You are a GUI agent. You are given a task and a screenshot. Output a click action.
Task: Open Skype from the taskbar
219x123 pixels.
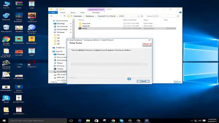pos(121,121)
